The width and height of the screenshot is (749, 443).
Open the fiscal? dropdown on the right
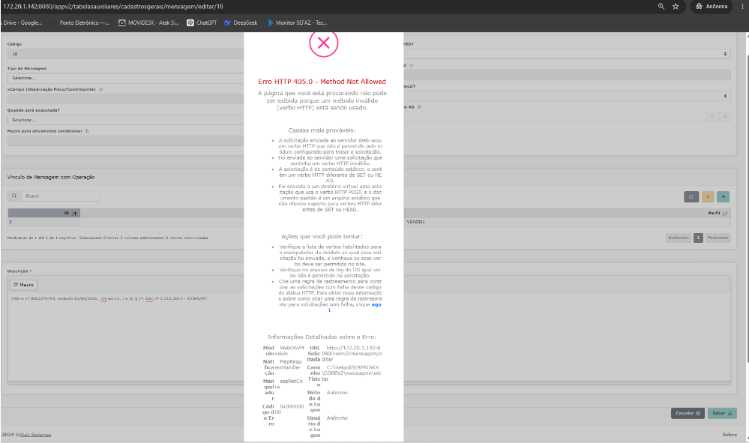567,96
